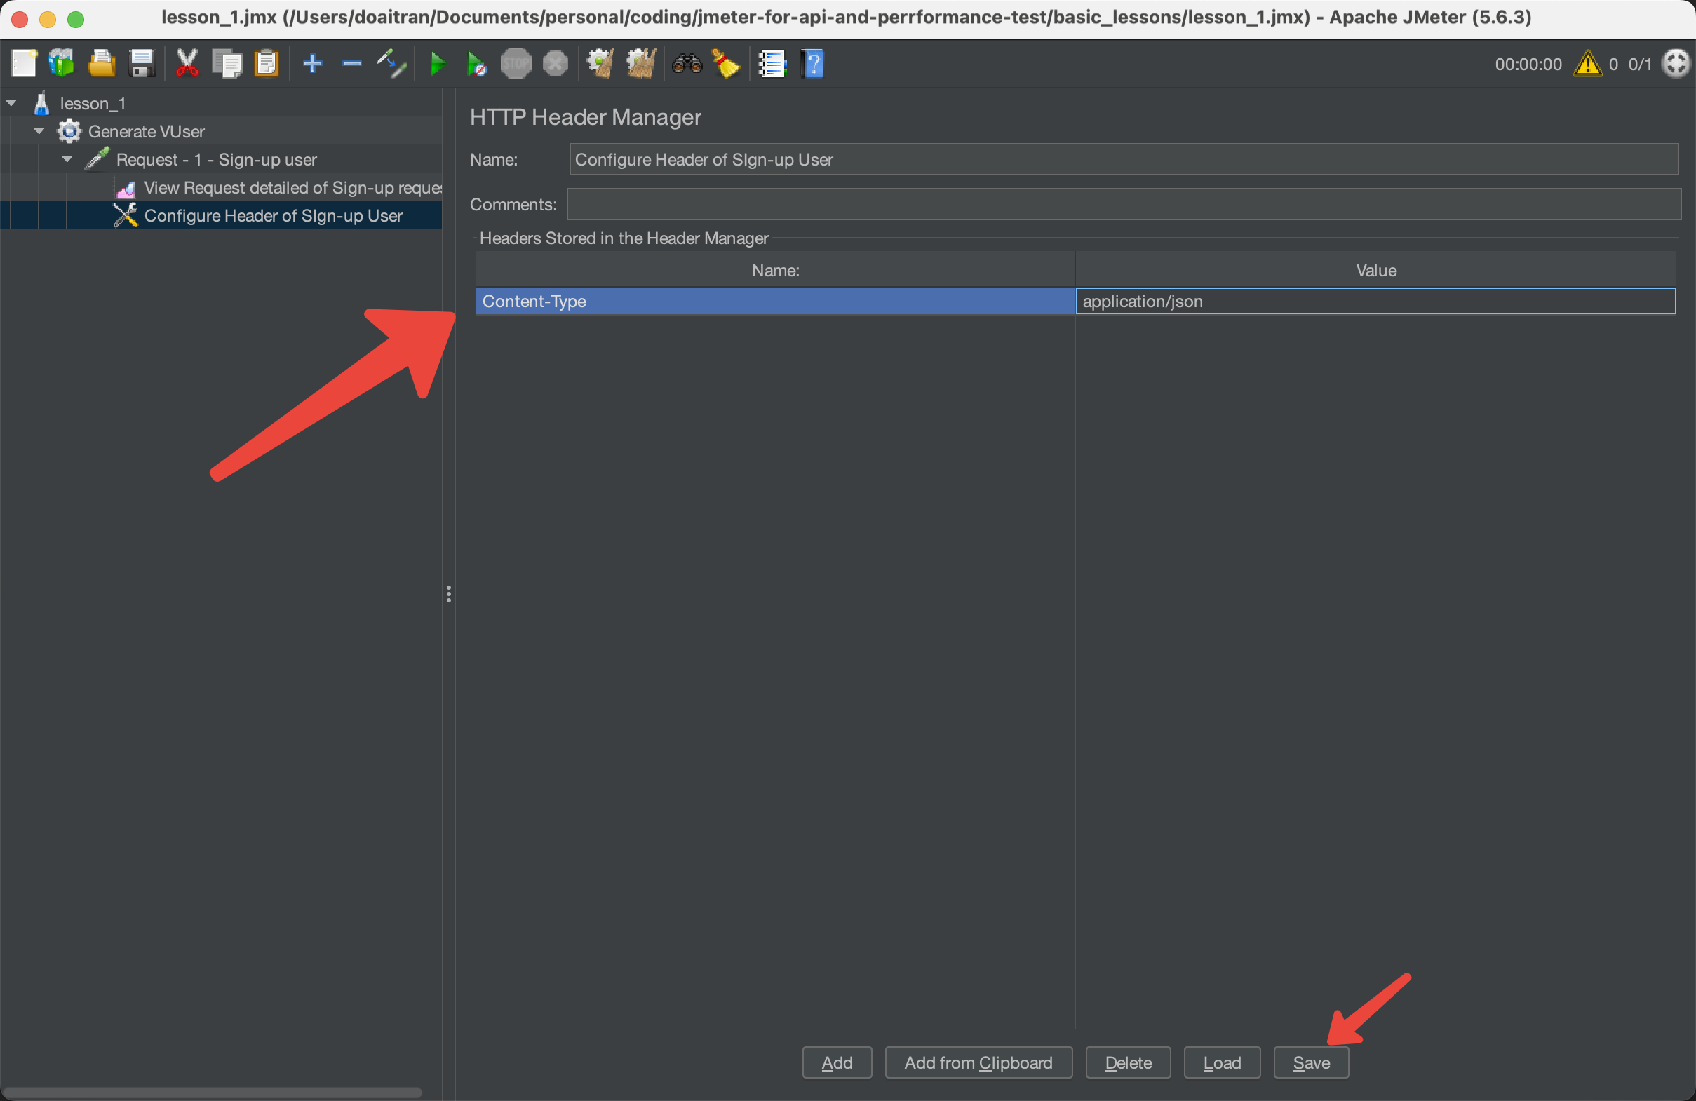
Task: Open the Templates icon in toolbar
Action: coord(62,64)
